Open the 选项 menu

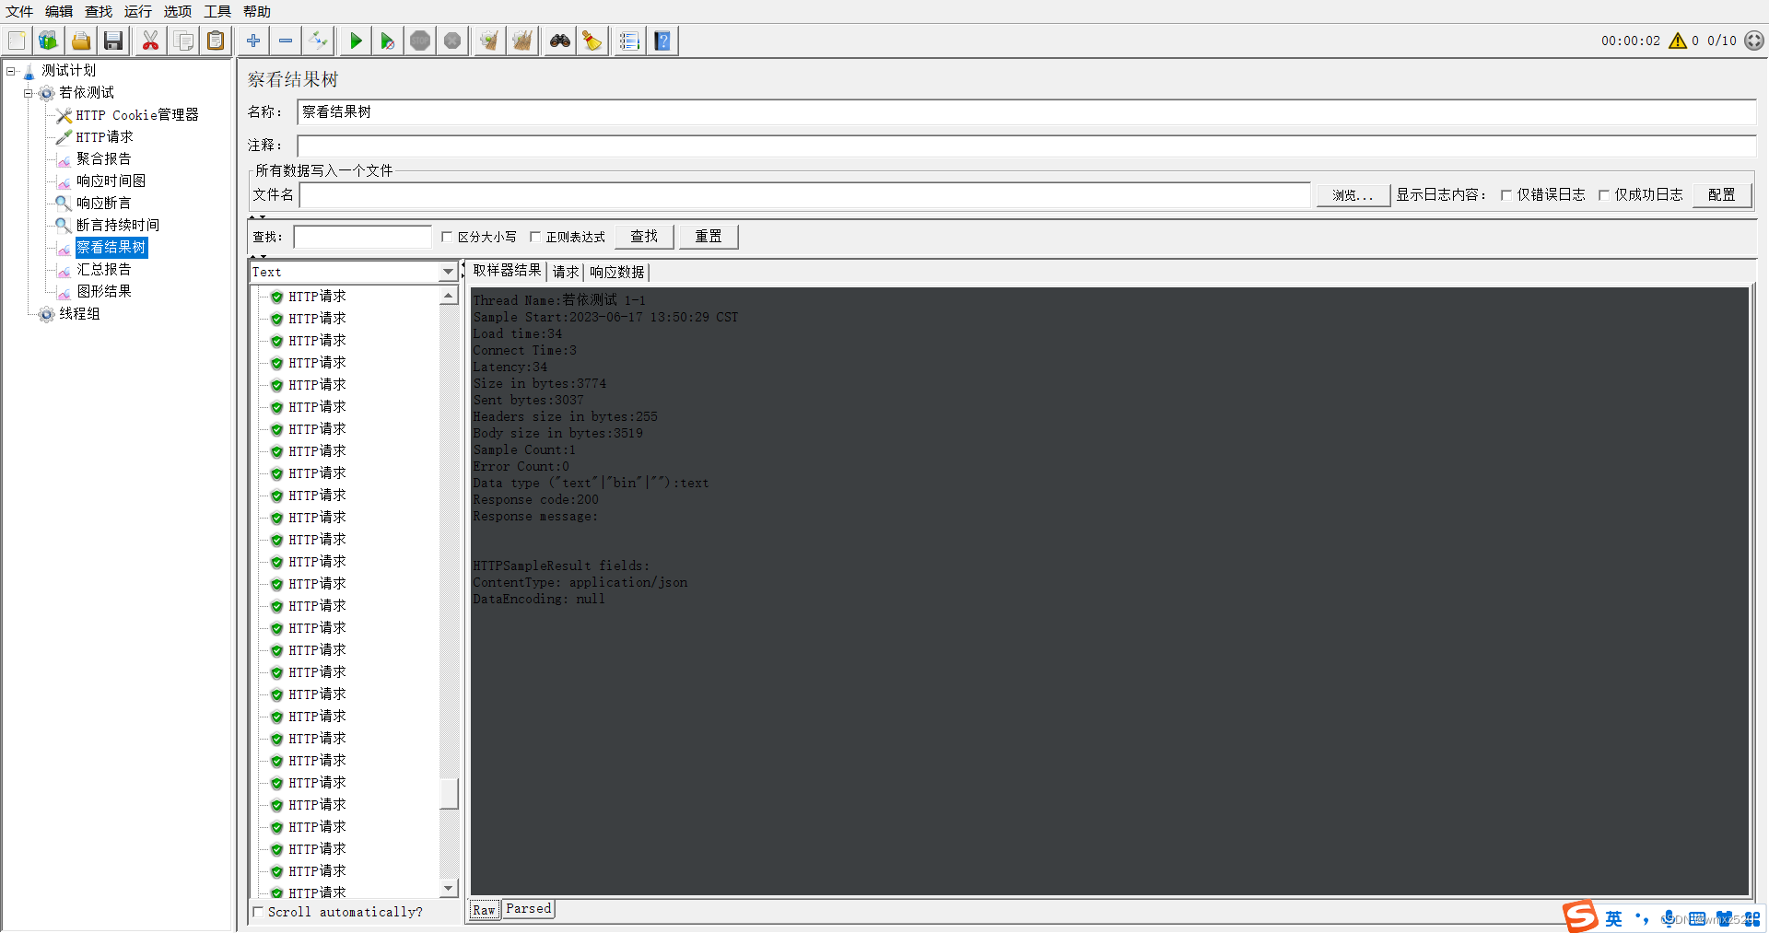coord(178,11)
